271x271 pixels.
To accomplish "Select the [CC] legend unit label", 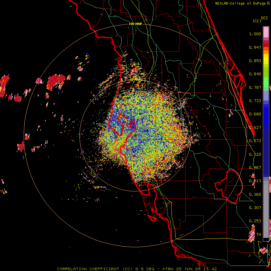I will [x=257, y=21].
